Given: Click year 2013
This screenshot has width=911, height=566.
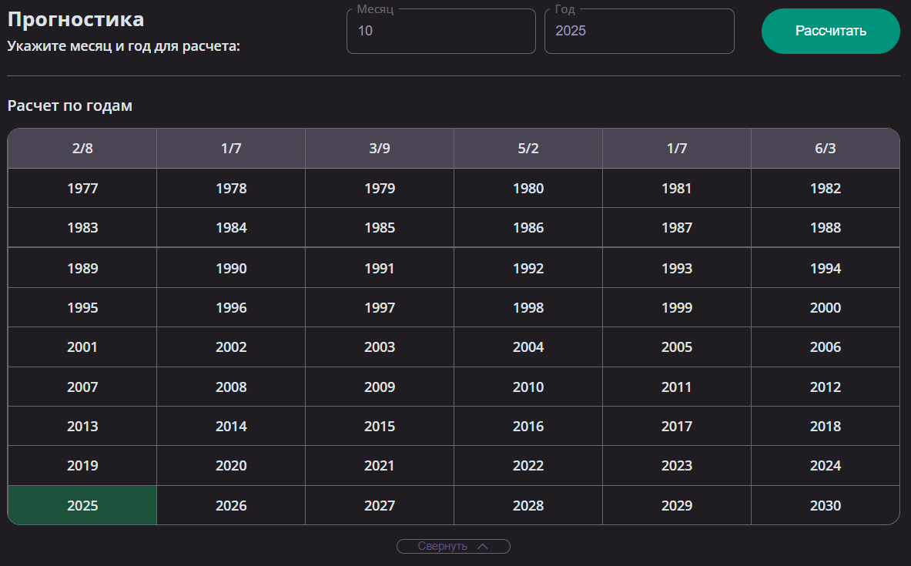Looking at the screenshot, I should [x=82, y=426].
